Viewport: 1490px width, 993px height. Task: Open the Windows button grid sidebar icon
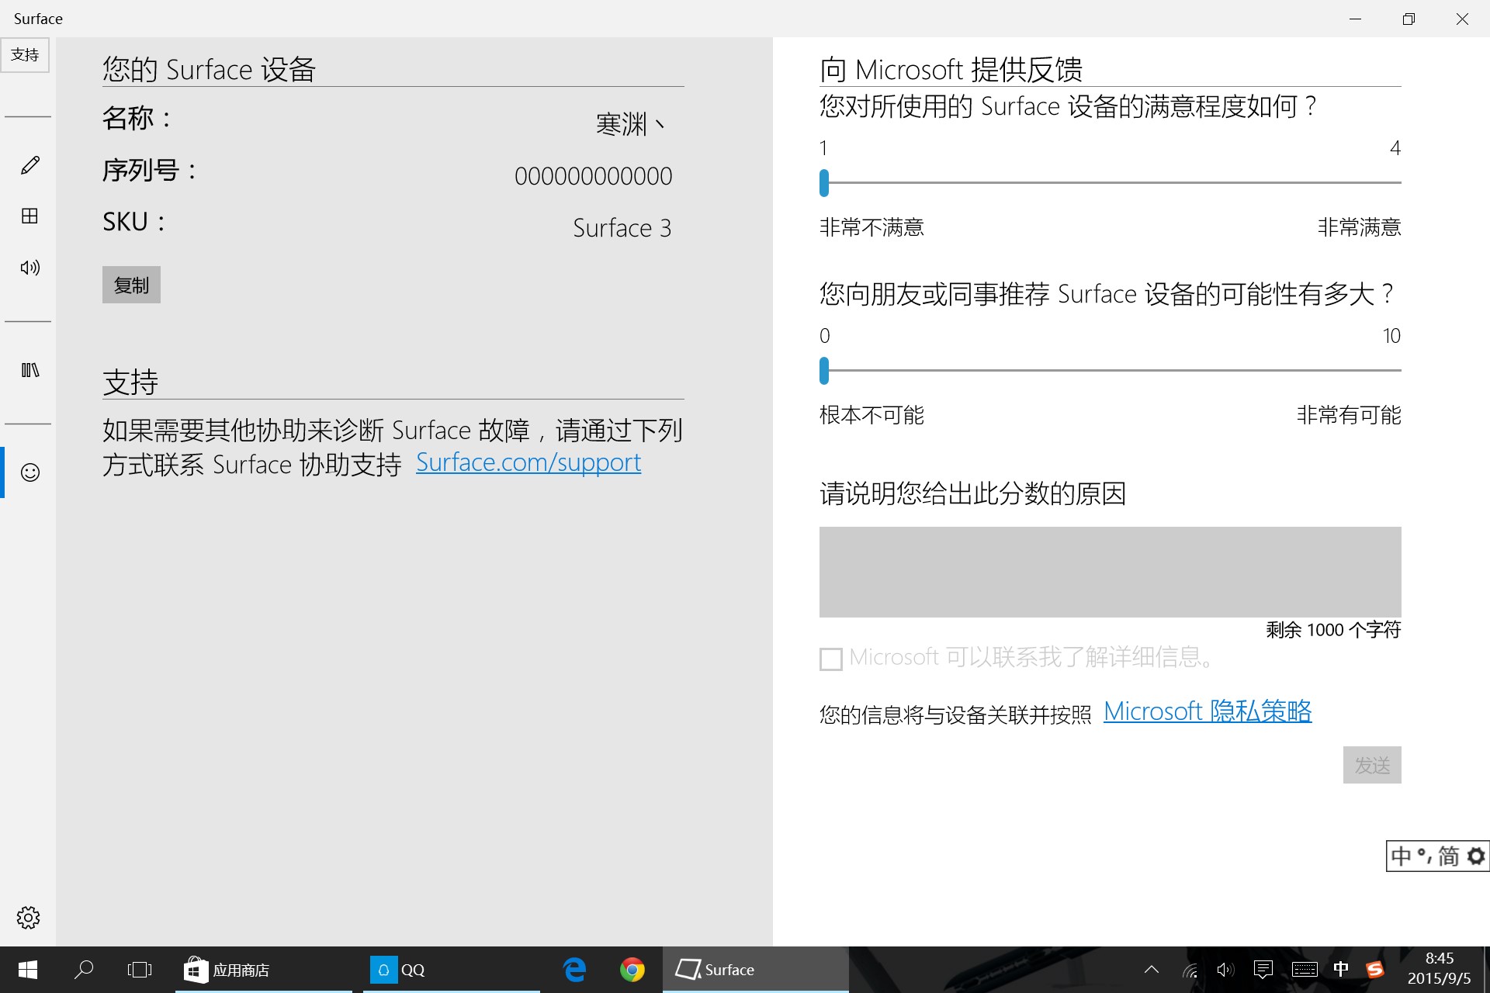click(29, 216)
